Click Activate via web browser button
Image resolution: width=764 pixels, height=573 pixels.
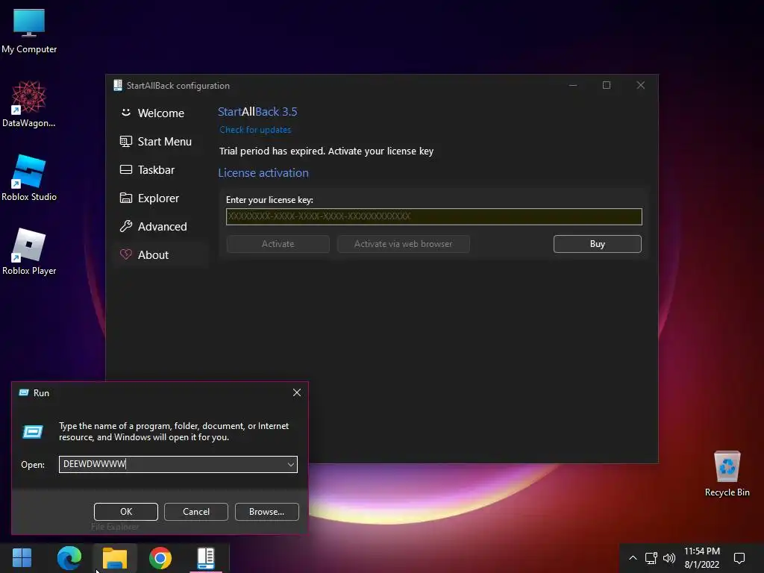pos(404,244)
